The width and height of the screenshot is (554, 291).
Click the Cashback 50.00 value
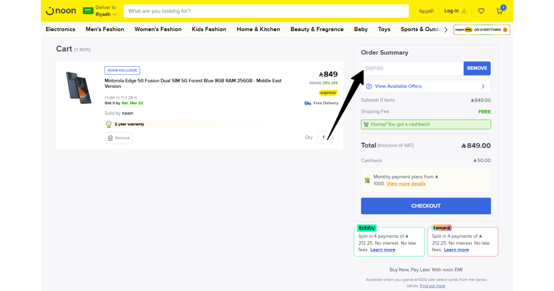pyautogui.click(x=482, y=160)
